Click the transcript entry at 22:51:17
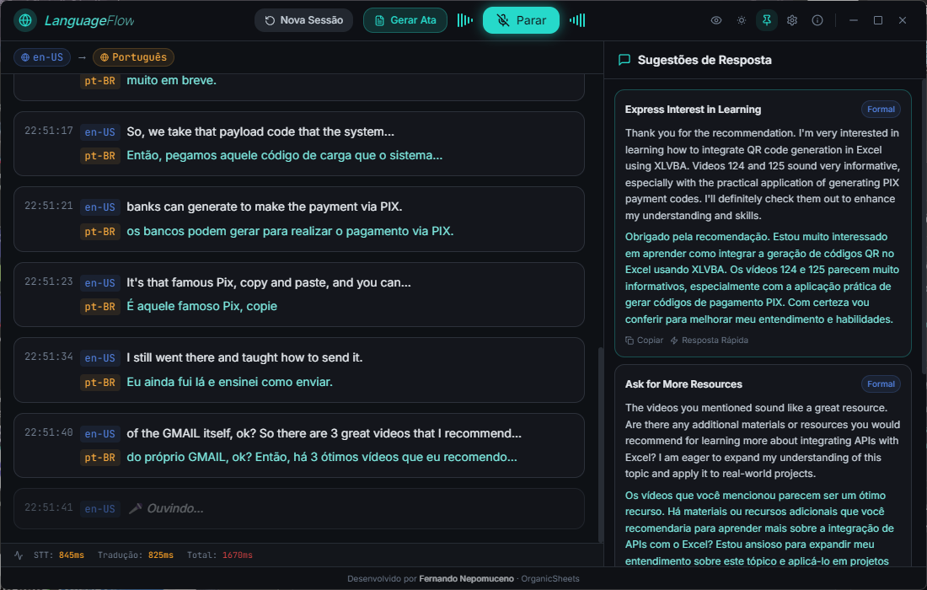The width and height of the screenshot is (927, 590). tap(299, 143)
